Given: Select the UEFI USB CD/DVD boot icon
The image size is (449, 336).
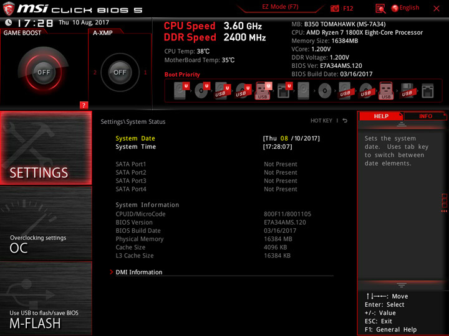Looking at the screenshot, I should (243, 91).
